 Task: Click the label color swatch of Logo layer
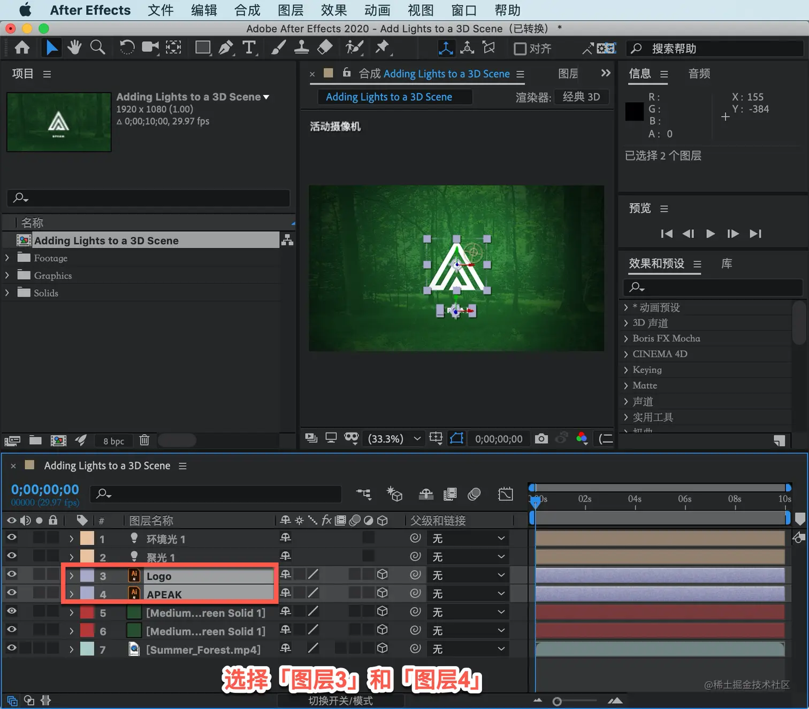87,576
